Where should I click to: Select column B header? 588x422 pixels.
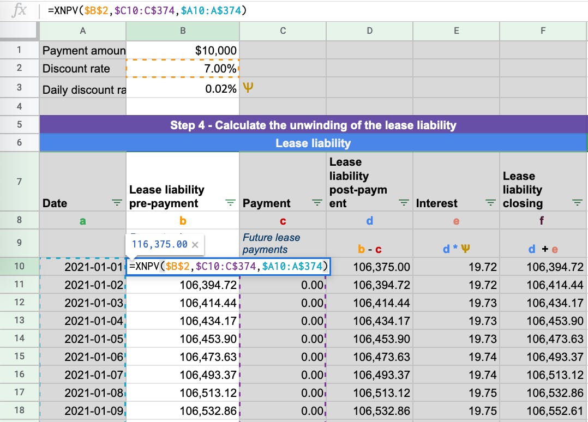[x=183, y=31]
